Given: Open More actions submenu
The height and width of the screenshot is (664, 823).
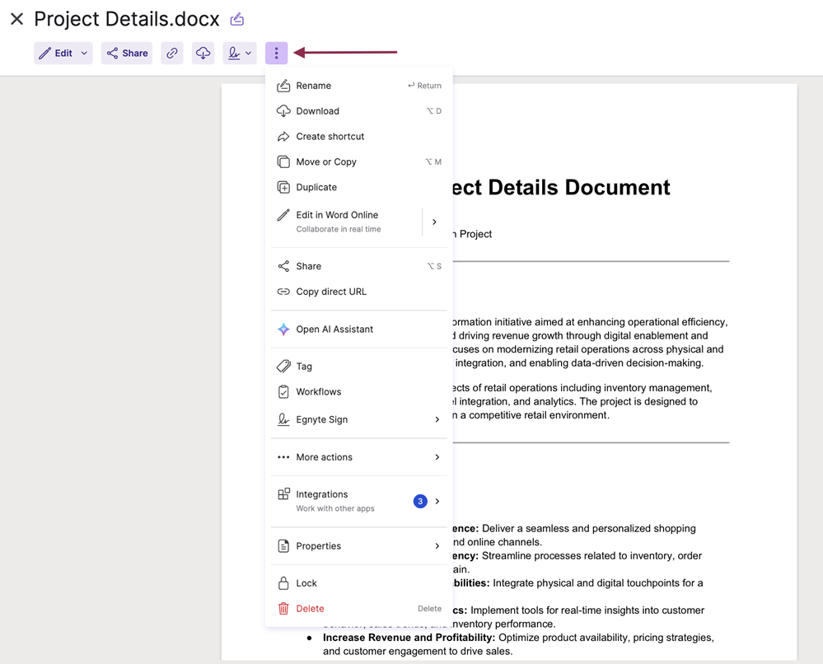Looking at the screenshot, I should [x=359, y=457].
